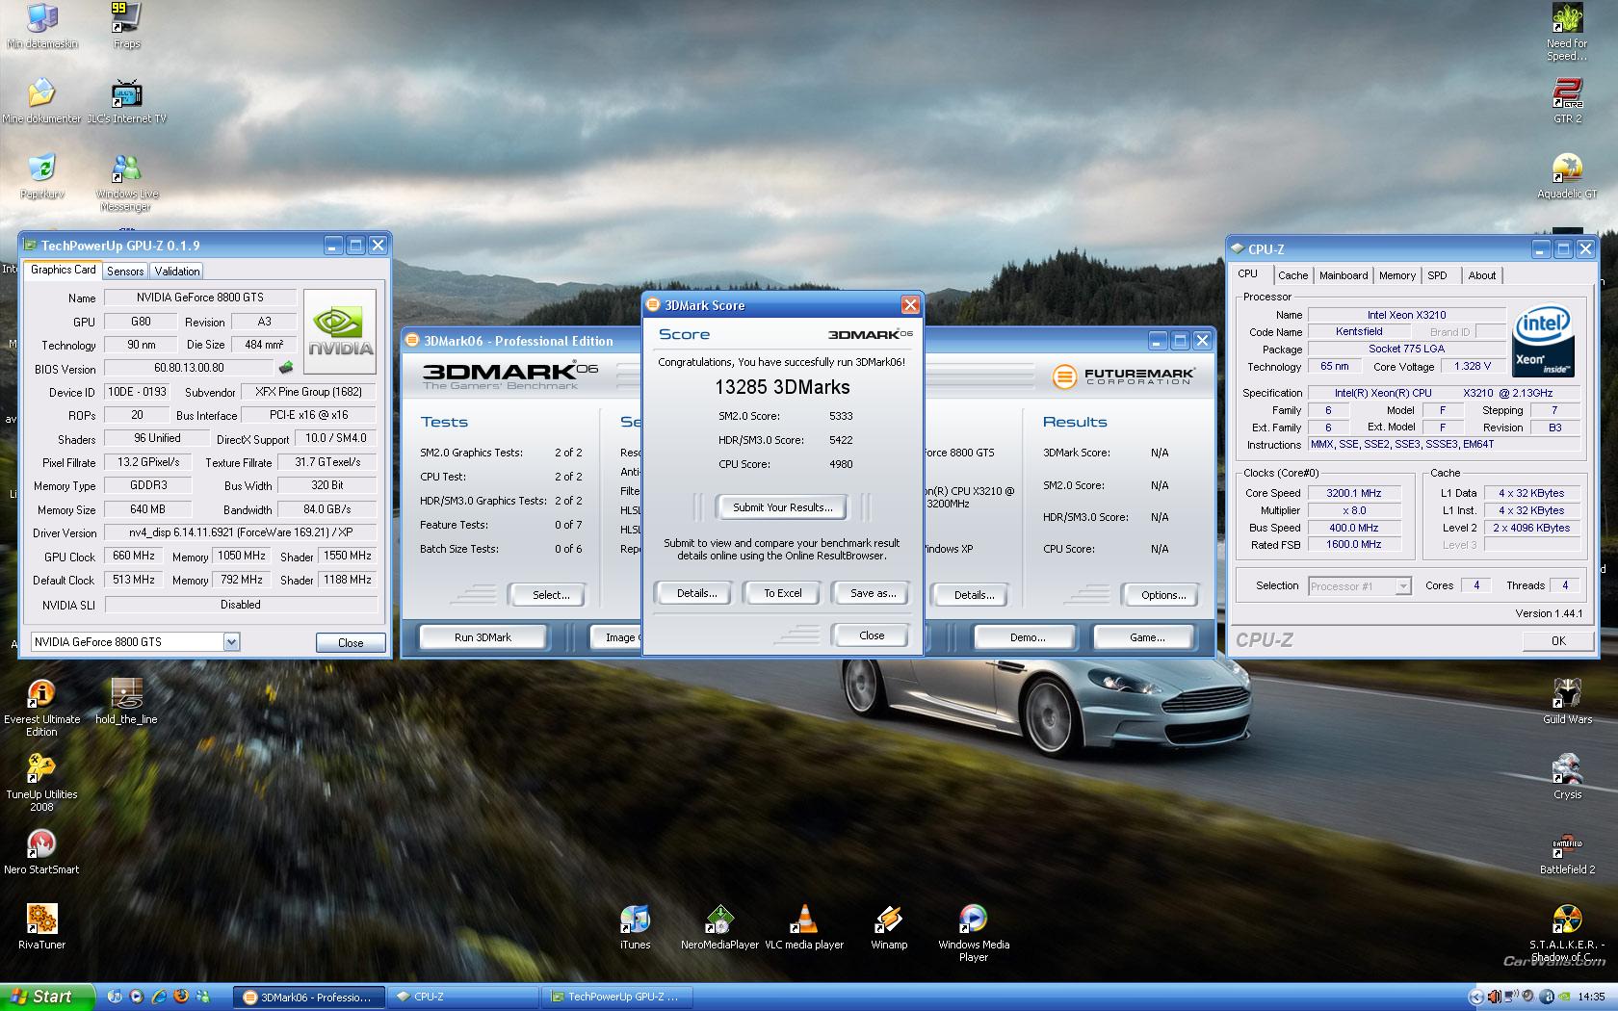Switch to TechPowerUp GPU-Z taskbar button
The width and height of the screenshot is (1618, 1011).
coord(616,998)
